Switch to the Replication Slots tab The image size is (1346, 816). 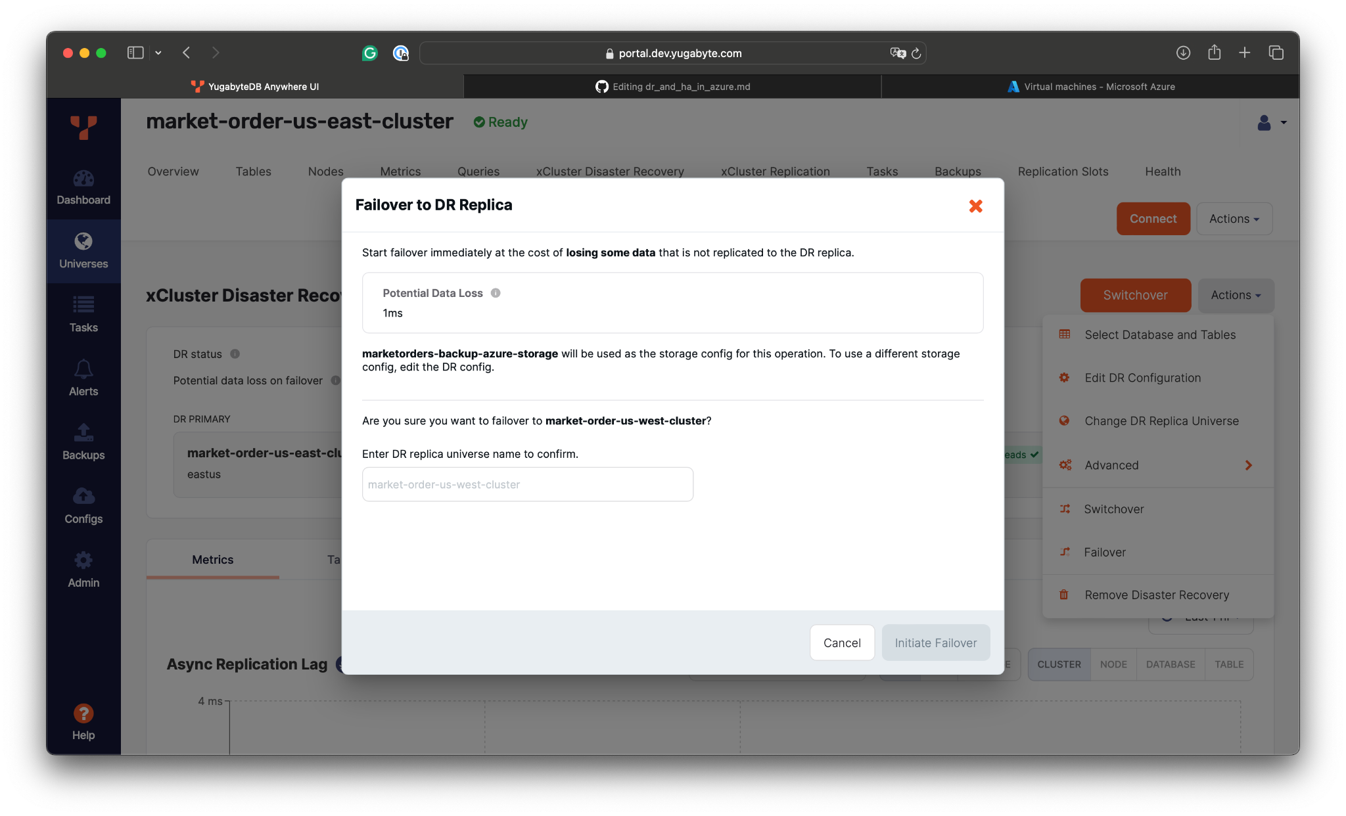tap(1063, 171)
